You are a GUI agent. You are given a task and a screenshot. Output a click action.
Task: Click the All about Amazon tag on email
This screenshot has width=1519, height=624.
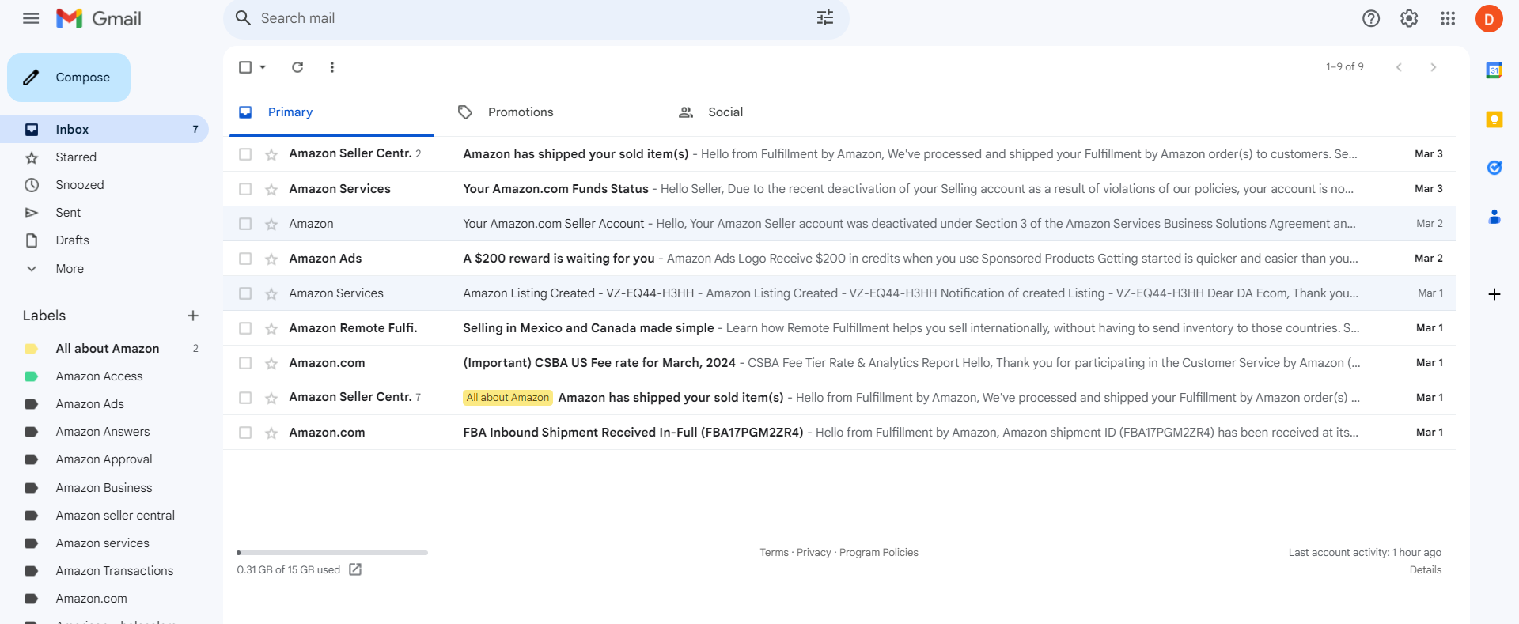coord(508,398)
